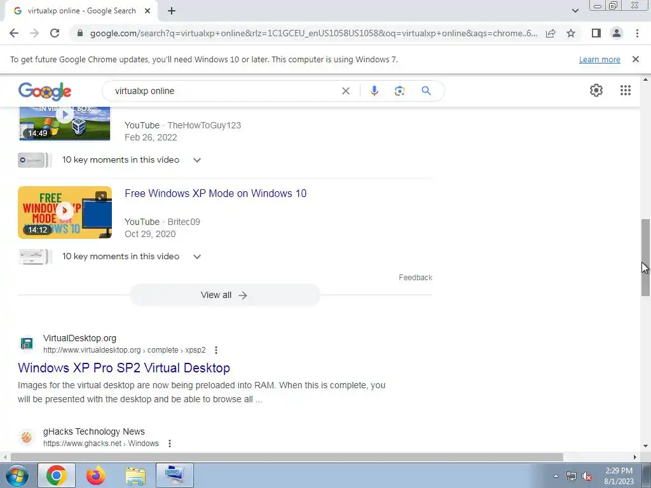Open a new tab
The image size is (651, 488).
point(172,11)
